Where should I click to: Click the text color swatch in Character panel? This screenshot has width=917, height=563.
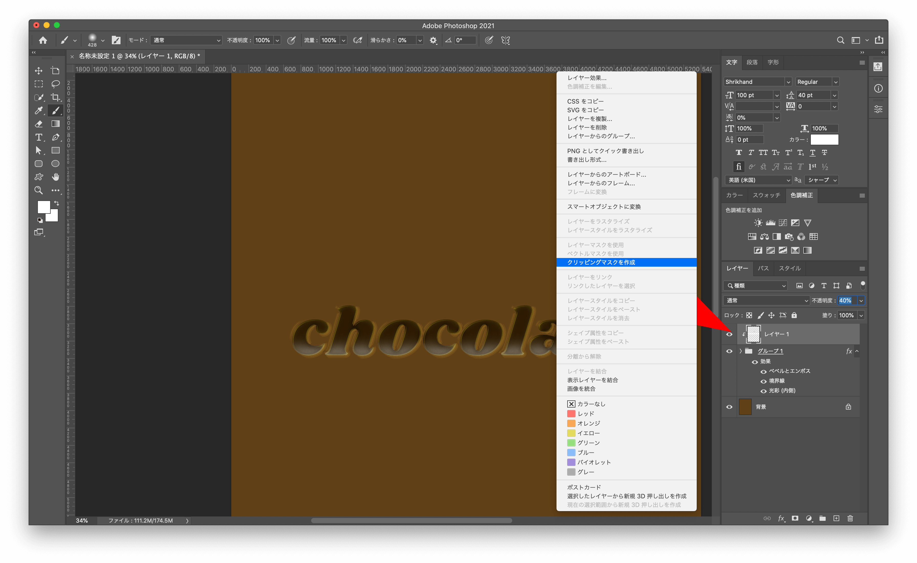click(x=824, y=140)
